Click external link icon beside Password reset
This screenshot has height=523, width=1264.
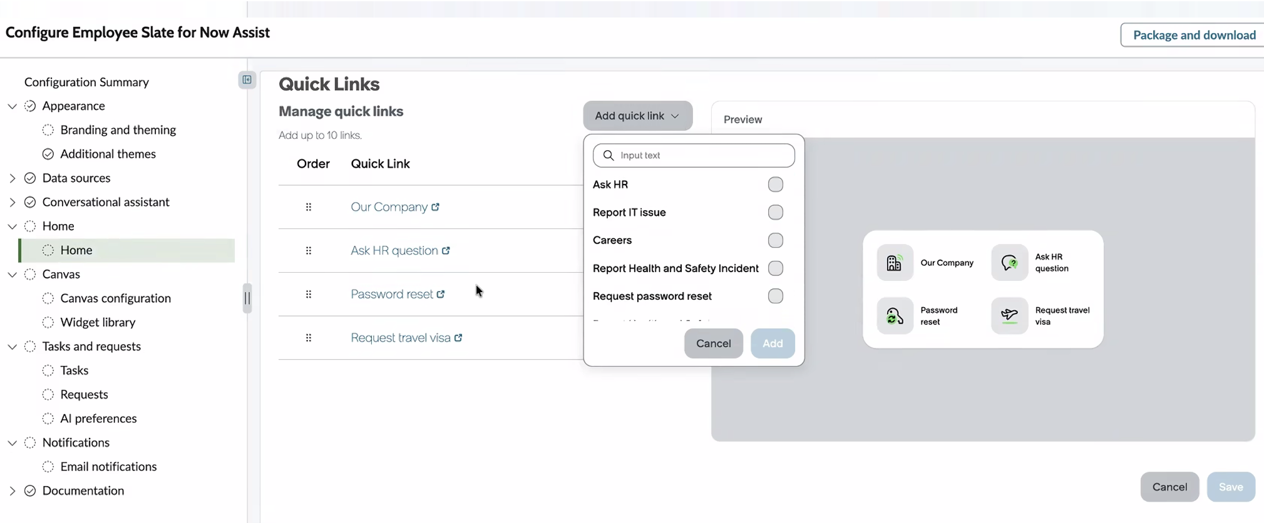(441, 294)
